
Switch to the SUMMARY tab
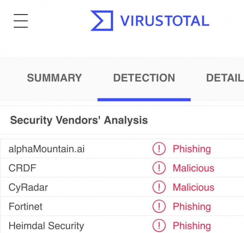point(55,78)
